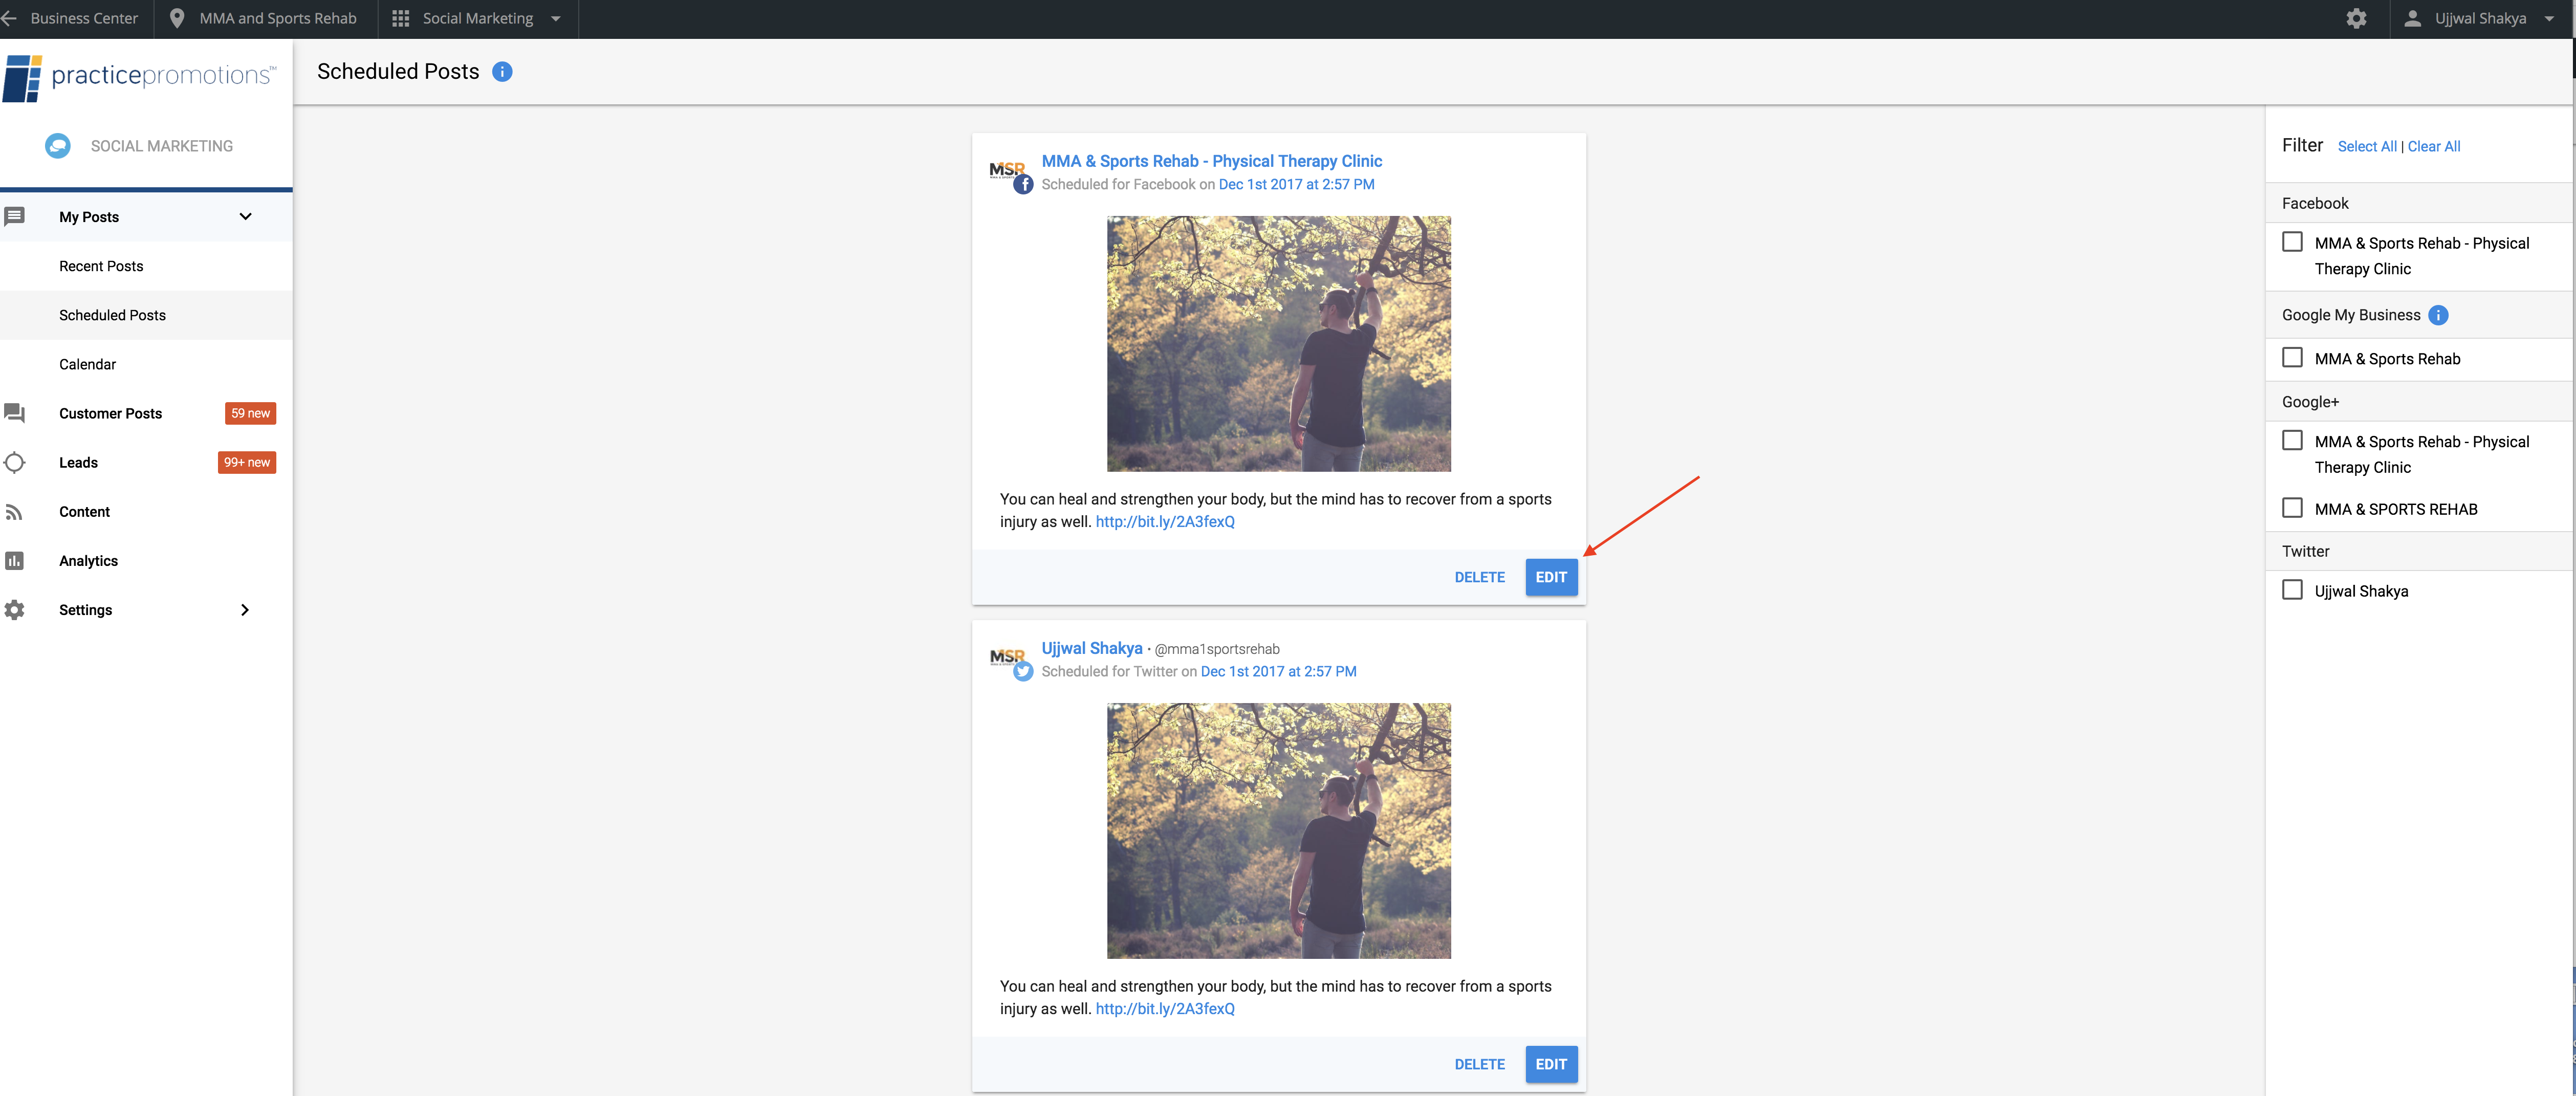Image resolution: width=2576 pixels, height=1096 pixels.
Task: Open the Ujjwal Shakya account dropdown arrow
Action: (2549, 18)
